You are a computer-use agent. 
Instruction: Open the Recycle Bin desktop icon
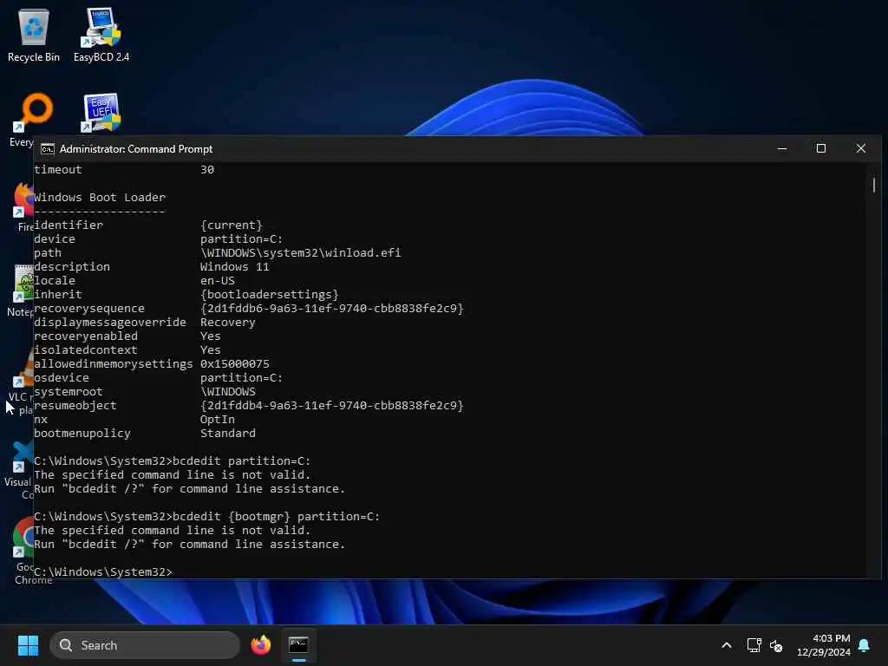click(34, 35)
